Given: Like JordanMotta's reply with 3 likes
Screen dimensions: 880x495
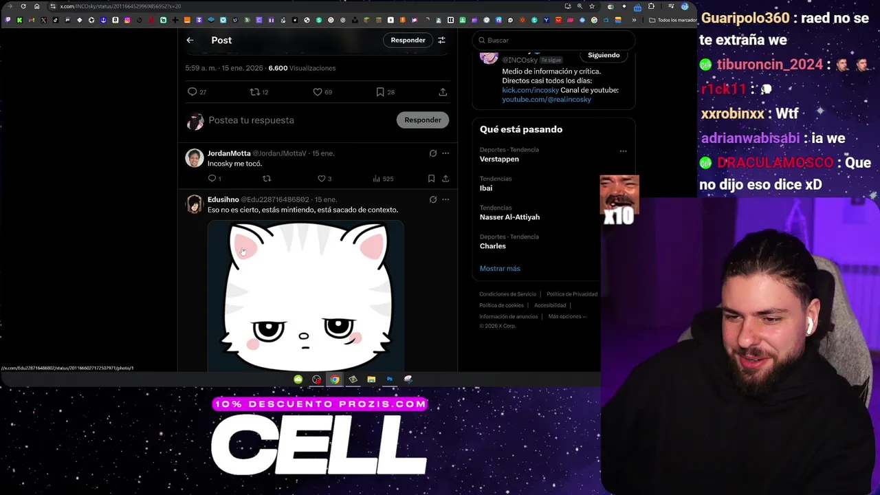Looking at the screenshot, I should point(321,178).
